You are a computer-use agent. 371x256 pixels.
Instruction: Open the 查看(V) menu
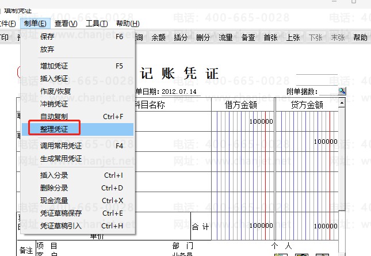[x=66, y=24]
